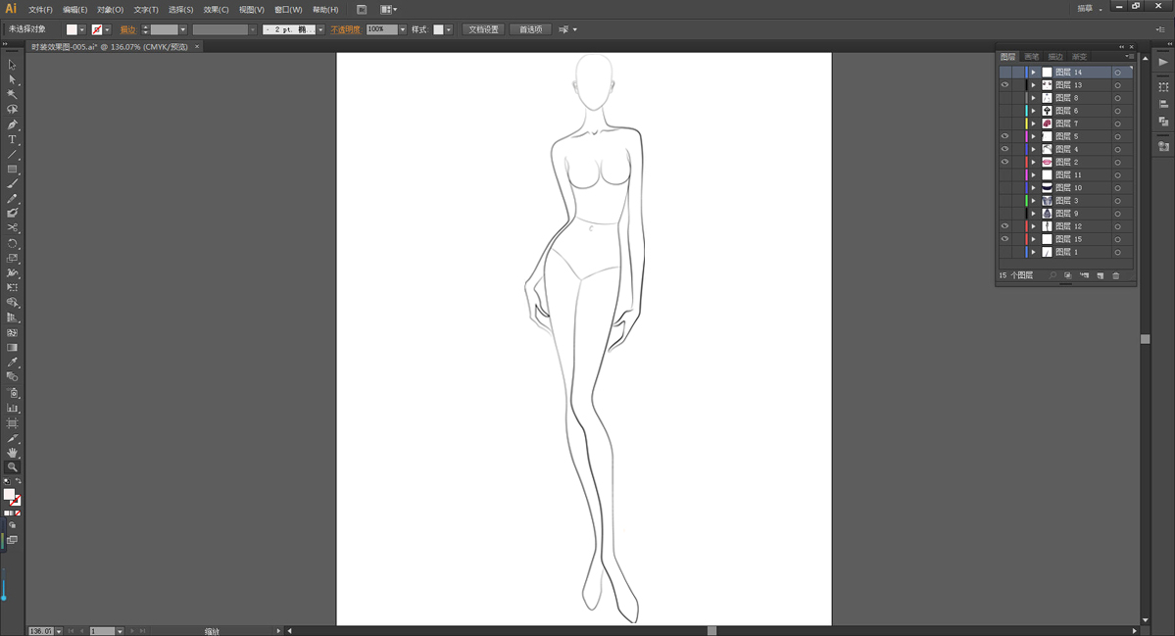Open the 样式 style dropdown arrow

pyautogui.click(x=449, y=29)
